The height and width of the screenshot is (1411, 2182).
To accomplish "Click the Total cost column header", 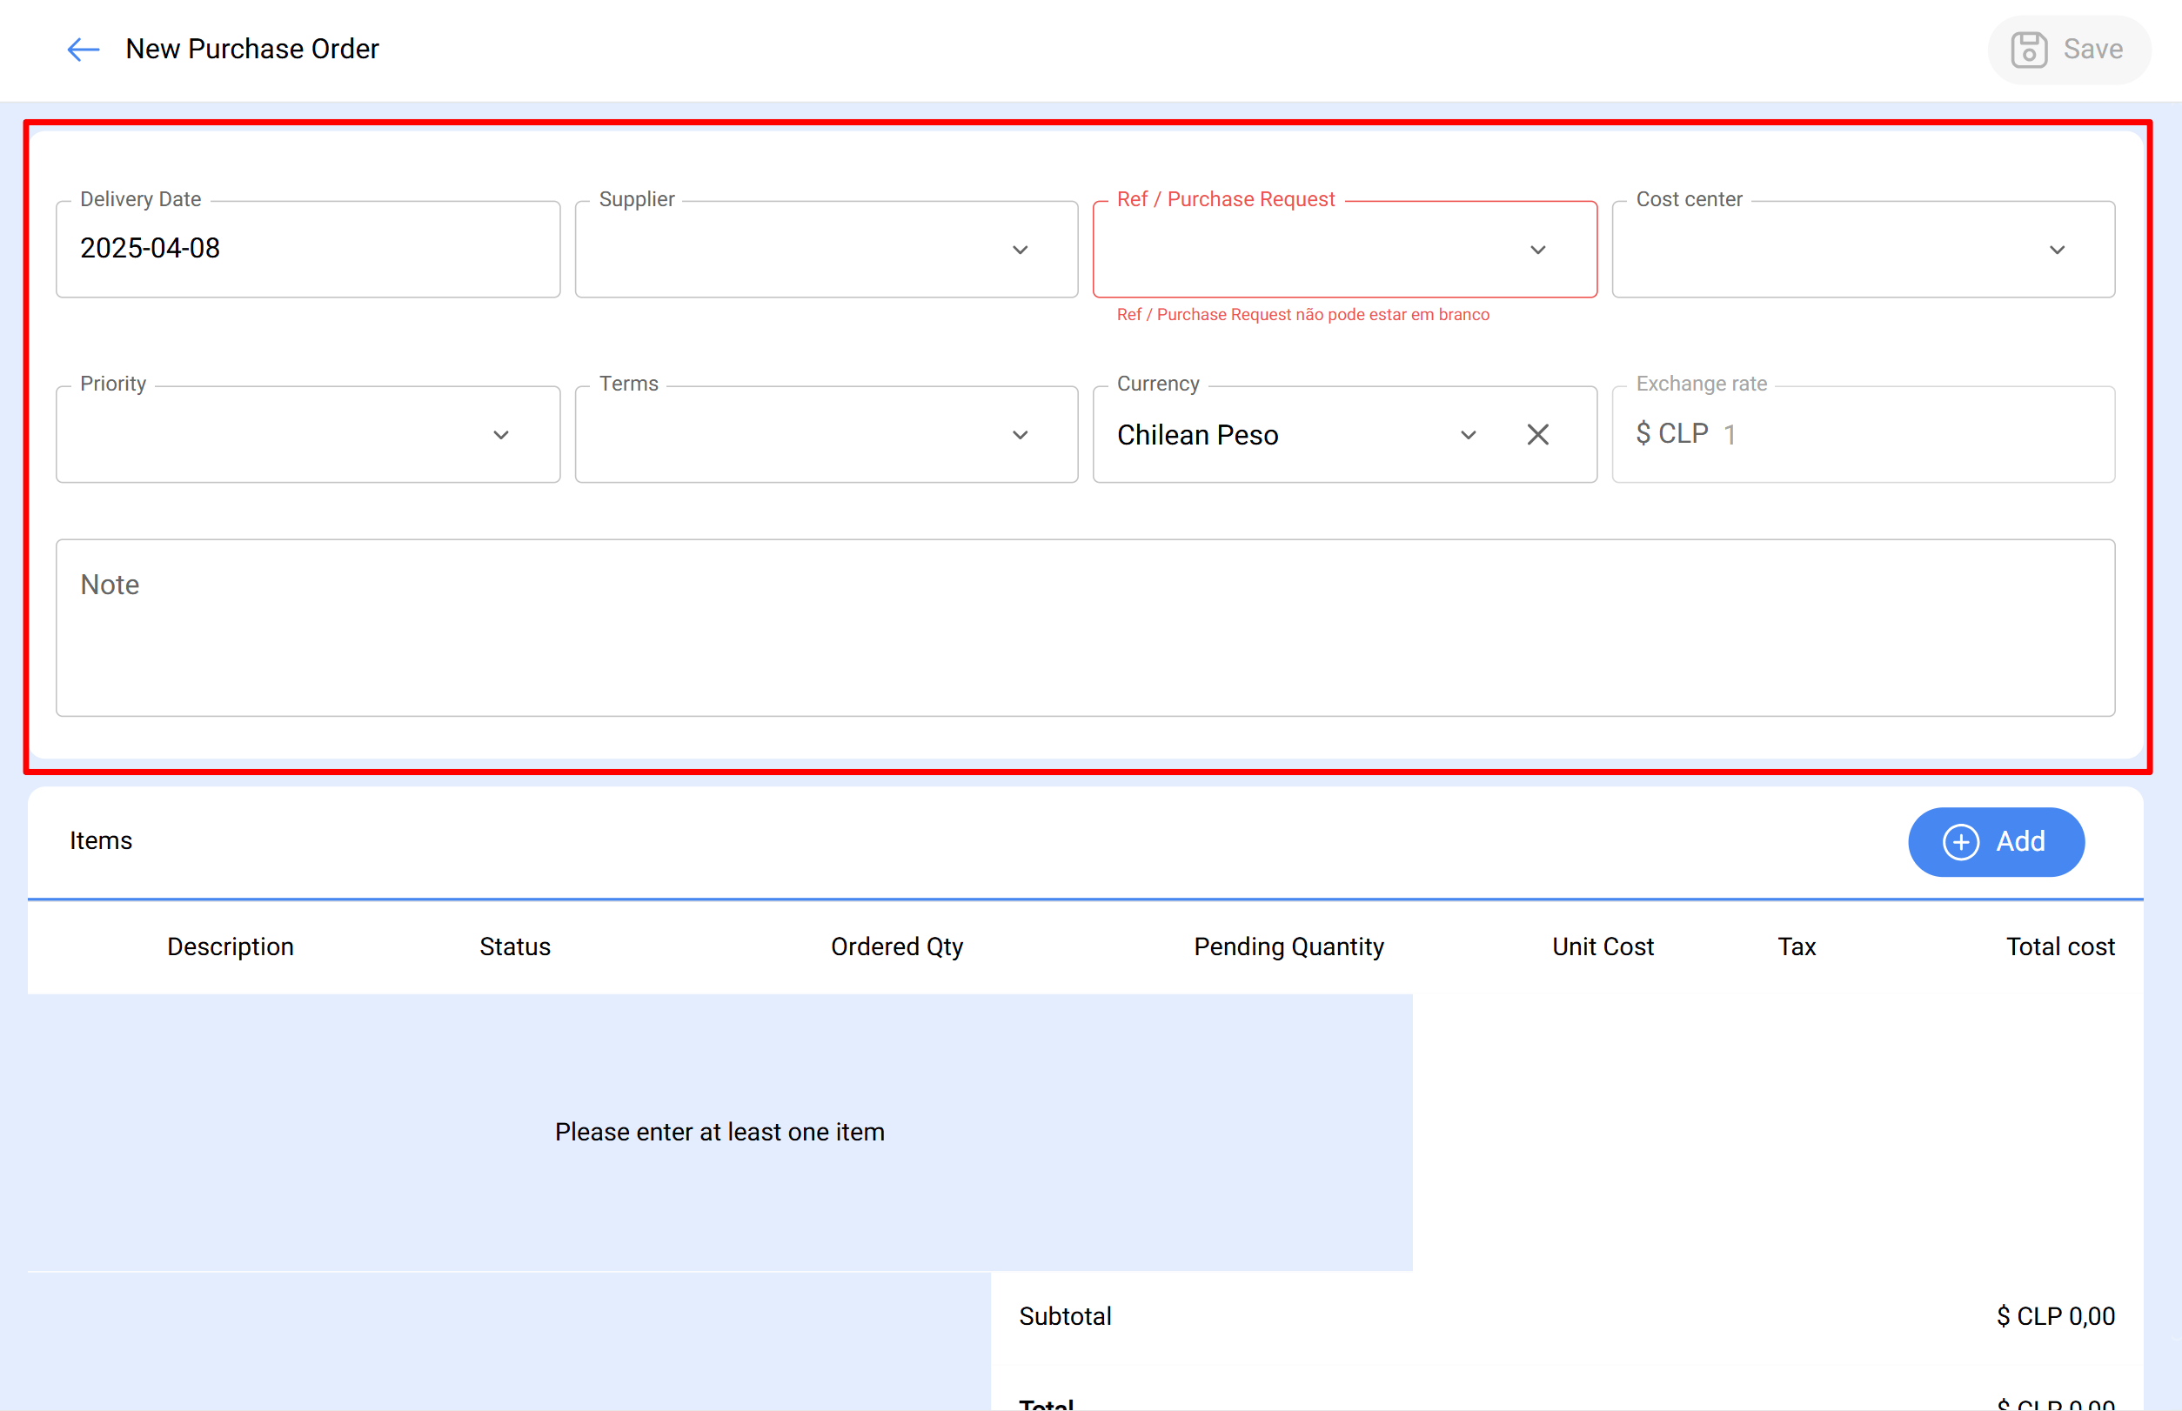I will (2060, 946).
